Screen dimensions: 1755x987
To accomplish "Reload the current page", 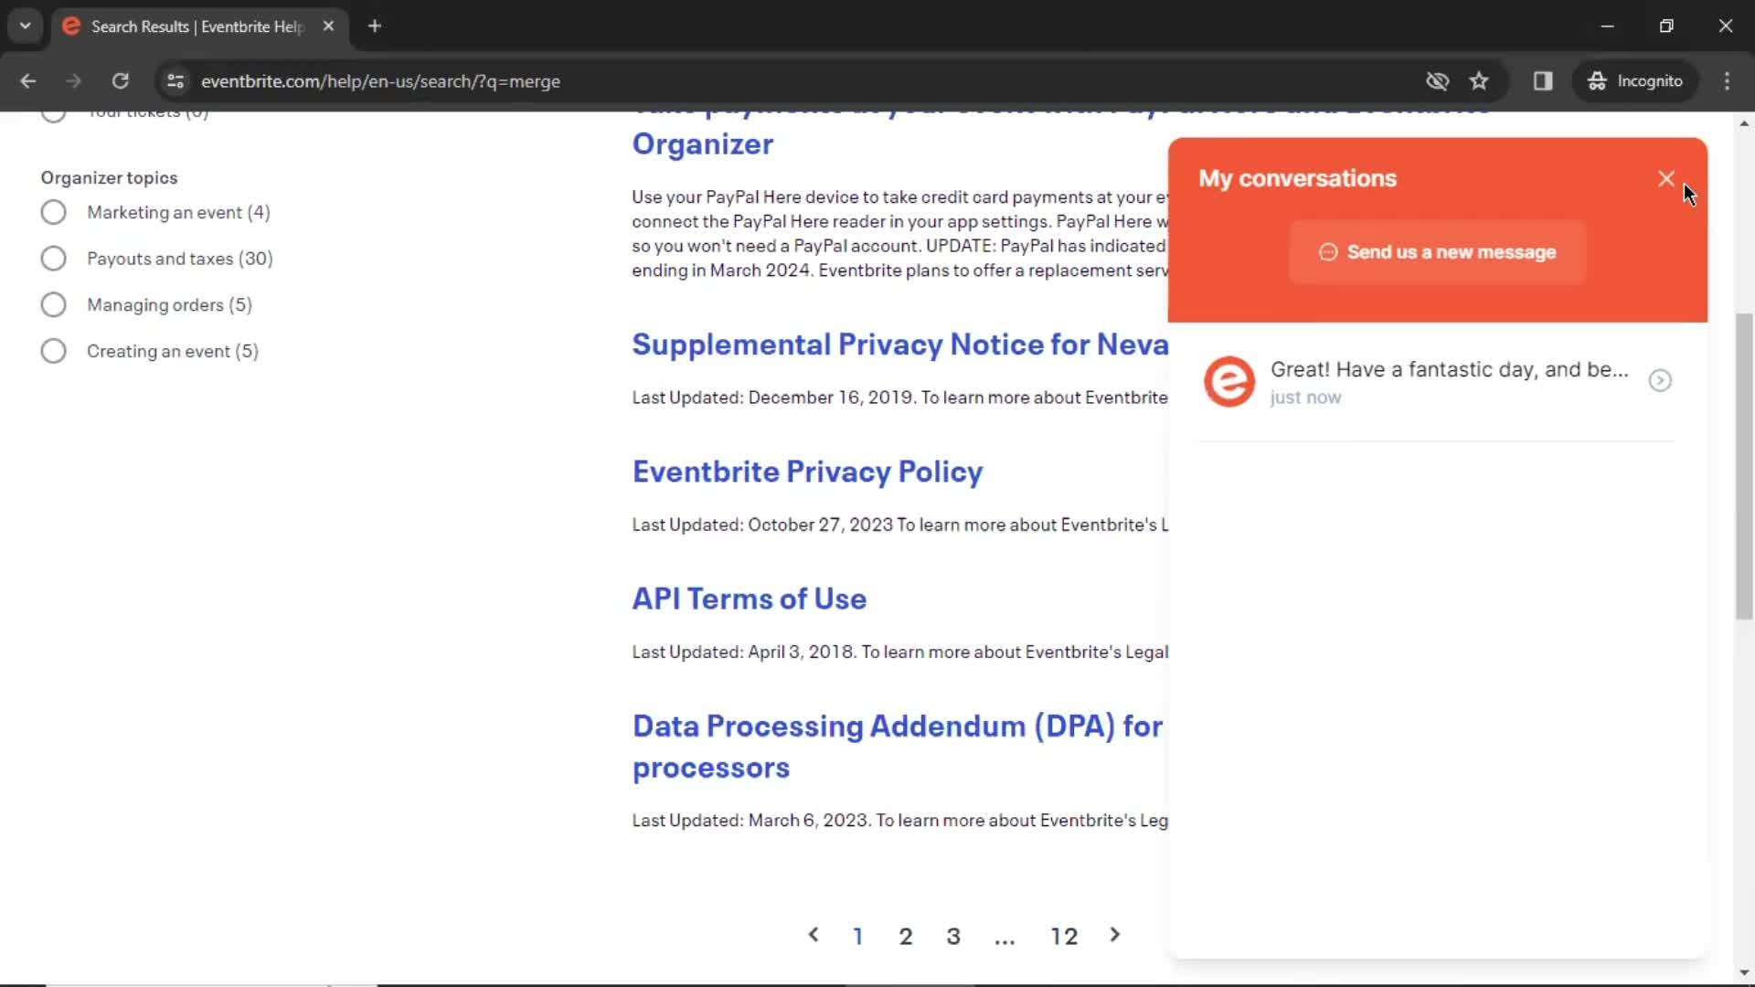I will click(x=120, y=81).
